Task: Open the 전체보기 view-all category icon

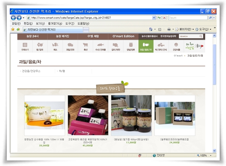Action: coord(25,47)
